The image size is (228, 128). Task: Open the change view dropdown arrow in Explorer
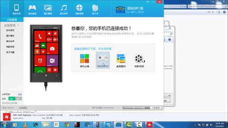pyautogui.click(x=213, y=12)
